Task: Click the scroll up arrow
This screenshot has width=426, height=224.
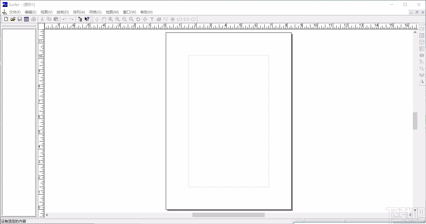Action: click(x=415, y=32)
